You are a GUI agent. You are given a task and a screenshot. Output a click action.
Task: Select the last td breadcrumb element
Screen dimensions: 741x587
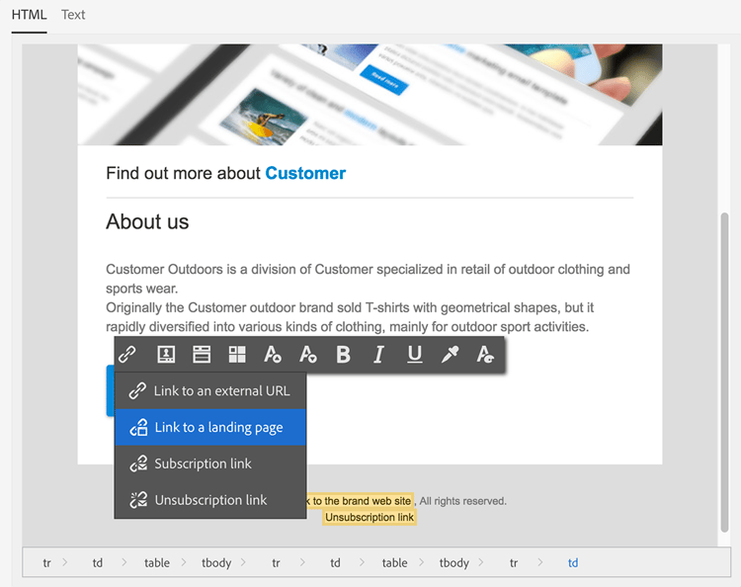click(573, 563)
